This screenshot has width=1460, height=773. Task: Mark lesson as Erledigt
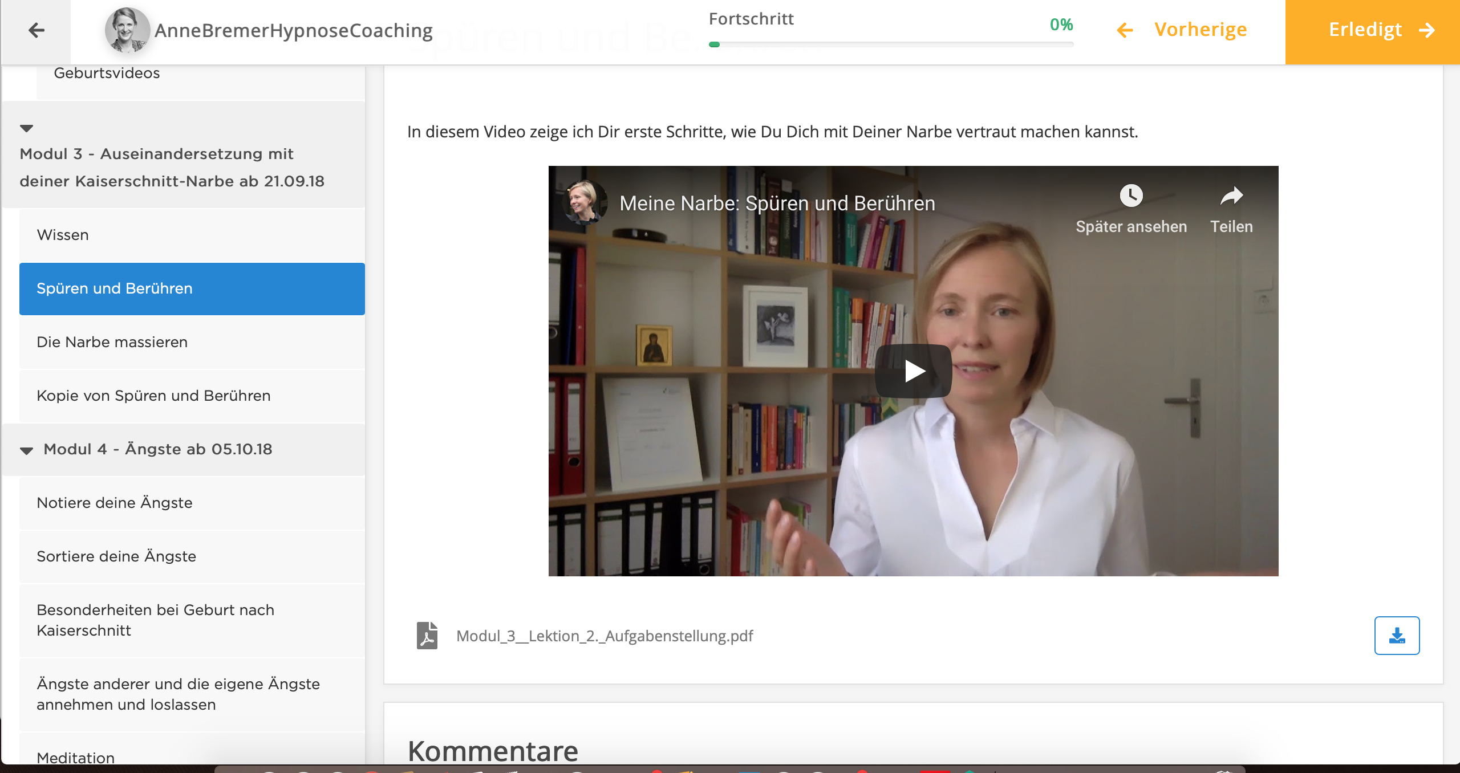coord(1372,32)
